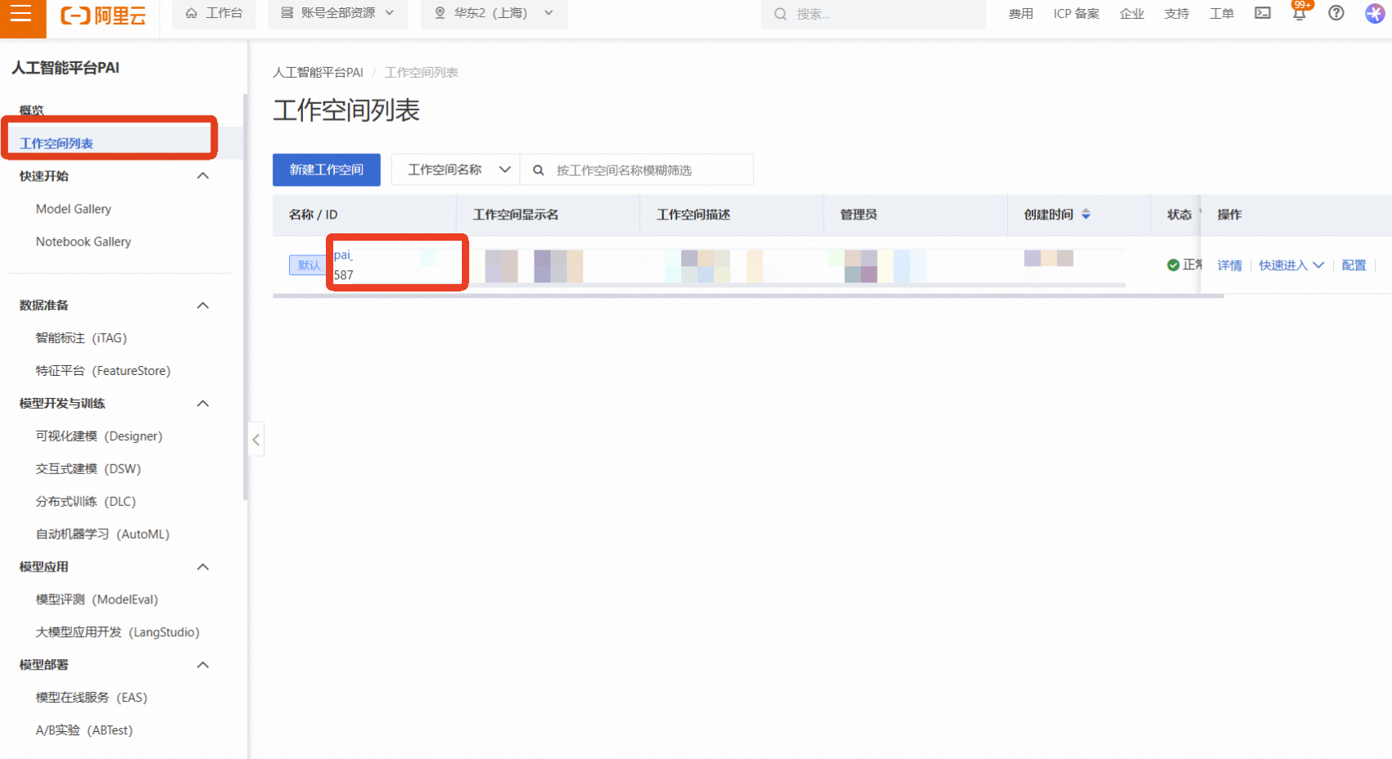This screenshot has width=1392, height=759.
Task: Open workspace 配置 link
Action: [x=1354, y=265]
